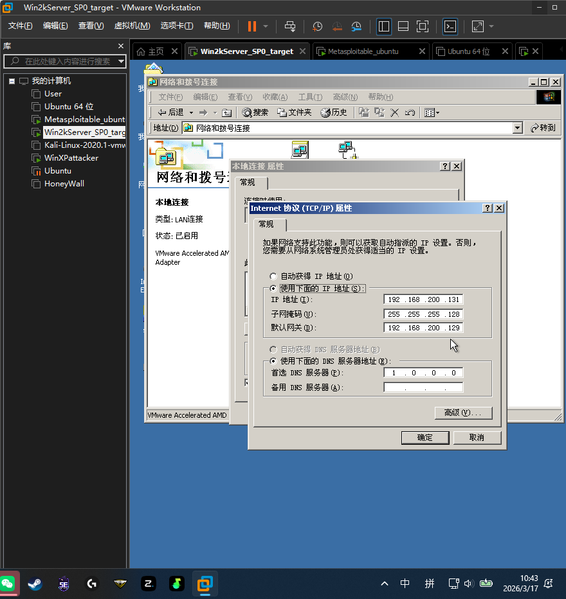Screen dimensions: 566x599
Task: Open the VMware Virtual Machine menu
Action: point(132,26)
